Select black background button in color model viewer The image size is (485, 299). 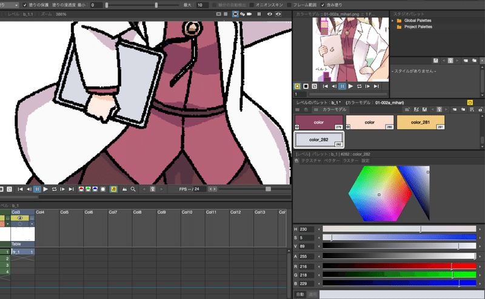click(306, 86)
